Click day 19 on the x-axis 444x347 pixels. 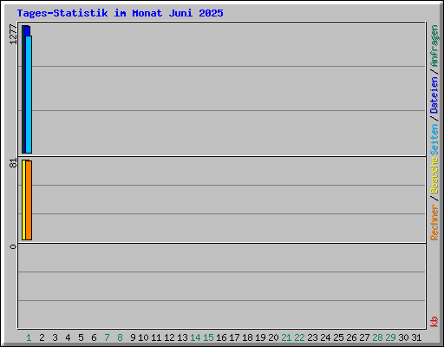click(x=260, y=337)
